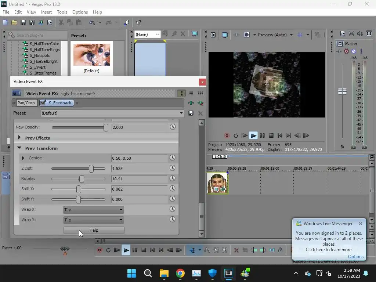Toggle animation for the New Opacity parameter
The image size is (376, 282).
pyautogui.click(x=173, y=127)
